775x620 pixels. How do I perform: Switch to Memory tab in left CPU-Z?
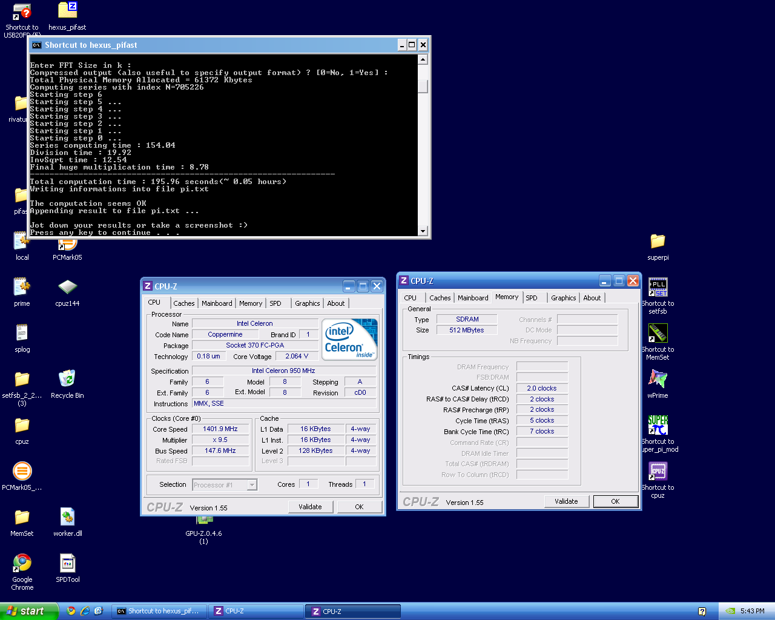251,303
